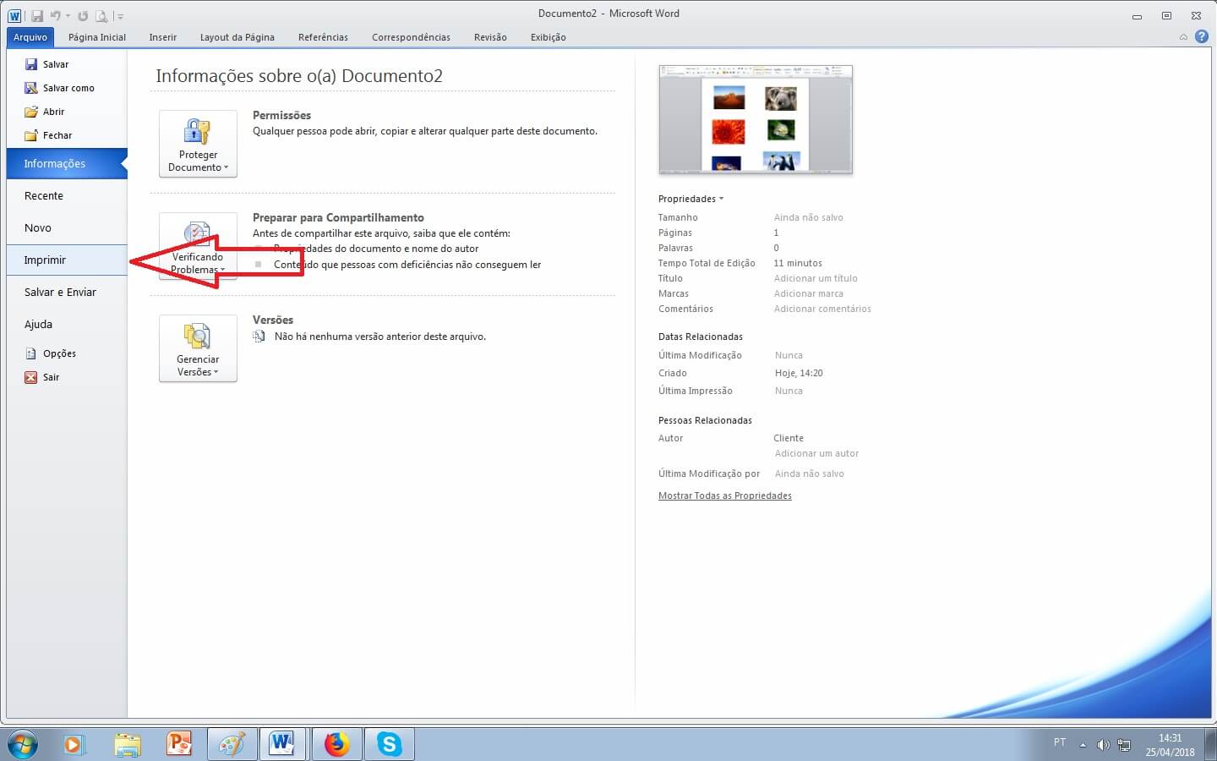Expand the Proteger Documento dropdown button
This screenshot has height=761, width=1217.
pos(198,144)
